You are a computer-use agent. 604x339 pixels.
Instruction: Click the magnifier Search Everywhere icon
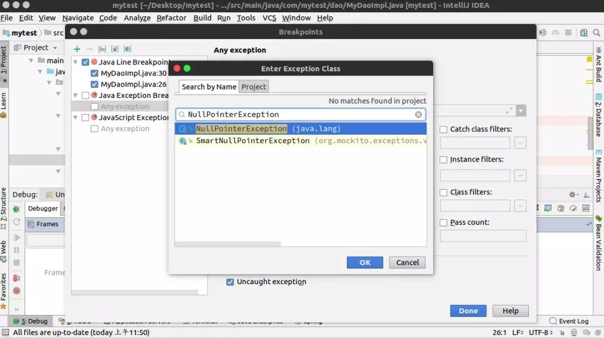tap(597, 32)
